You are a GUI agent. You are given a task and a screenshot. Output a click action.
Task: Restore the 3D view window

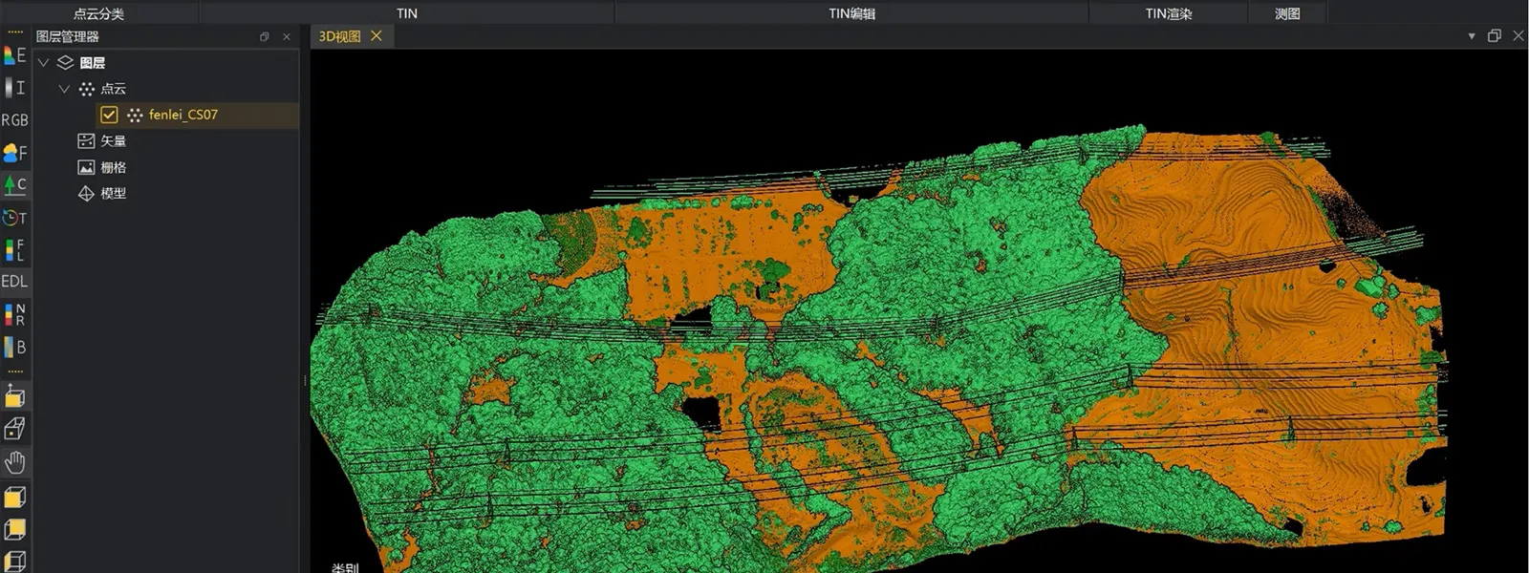pyautogui.click(x=1495, y=36)
